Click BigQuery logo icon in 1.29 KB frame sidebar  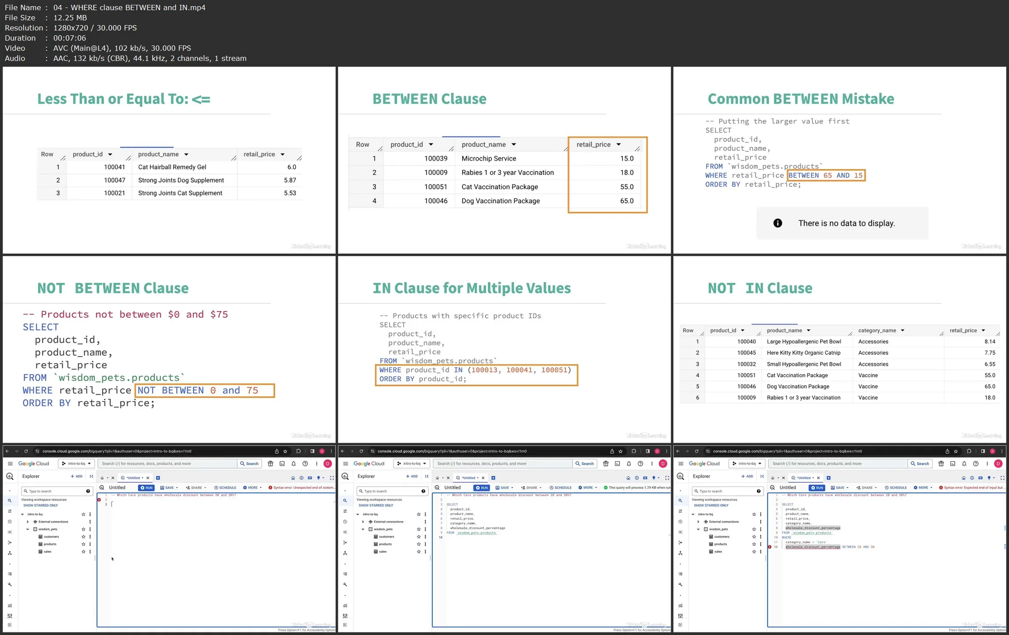pyautogui.click(x=345, y=476)
